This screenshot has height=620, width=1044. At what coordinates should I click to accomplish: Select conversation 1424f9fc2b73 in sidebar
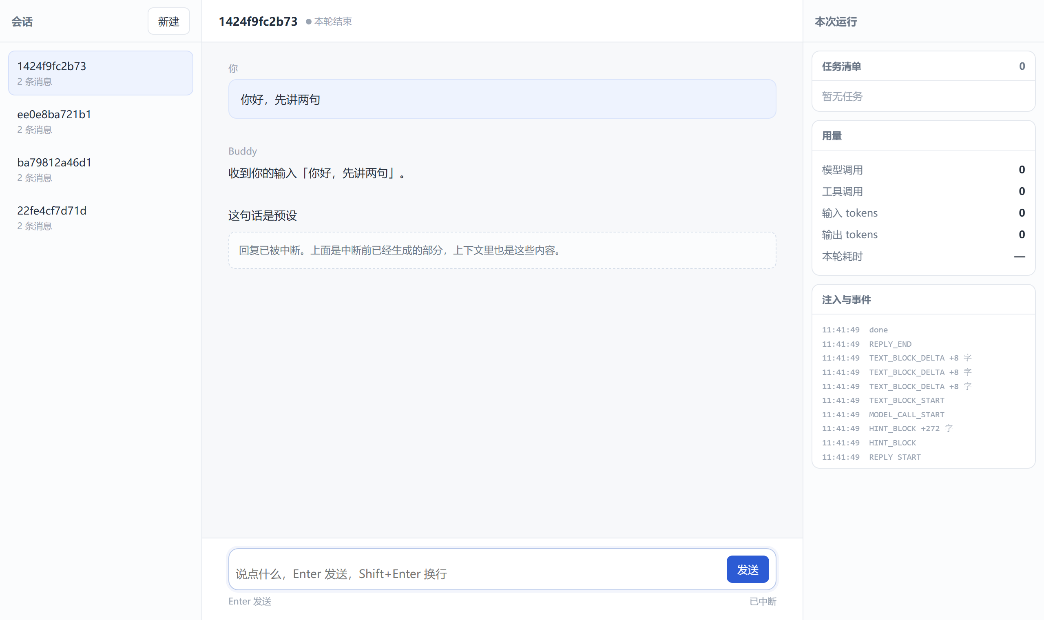pos(101,73)
